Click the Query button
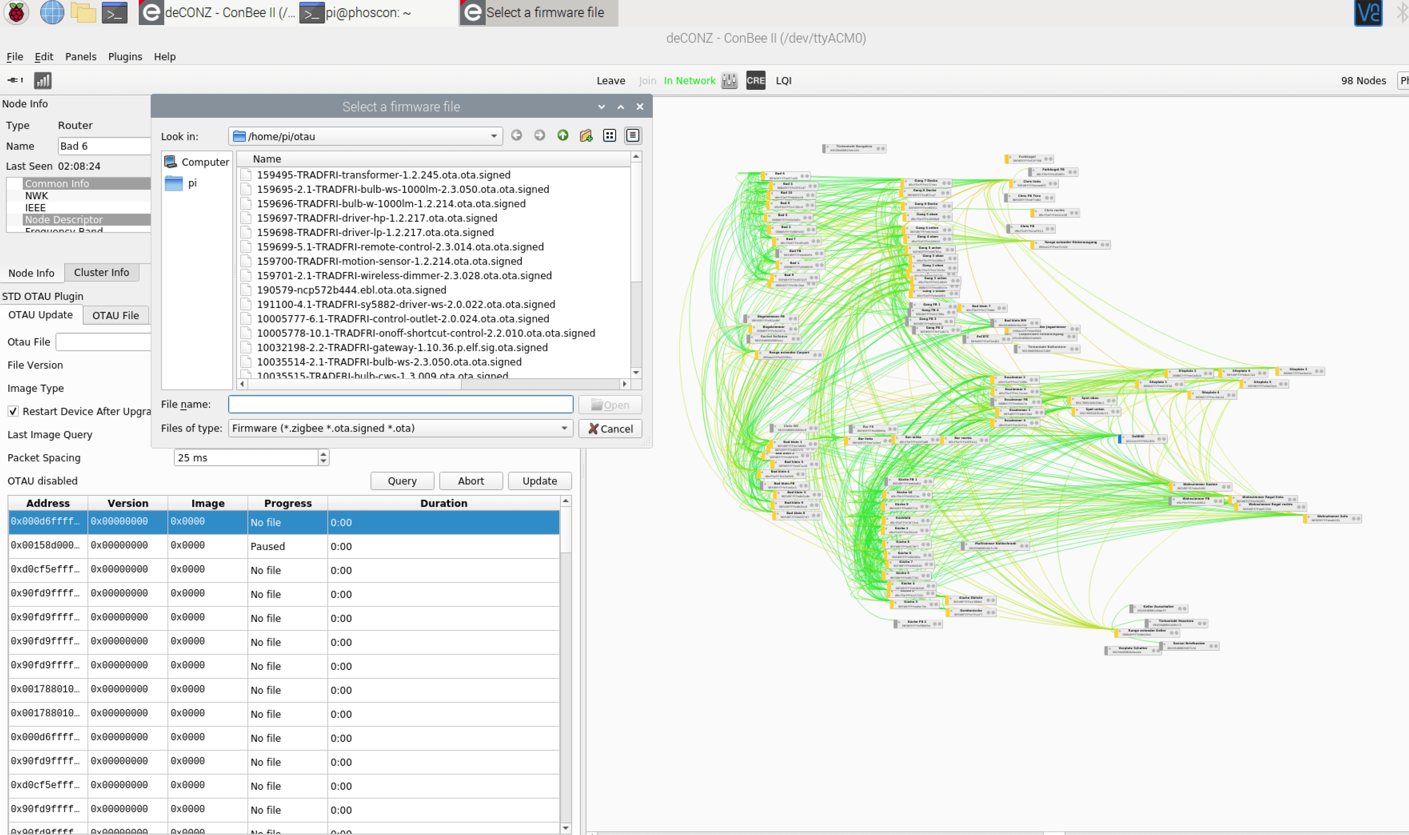Viewport: 1409px width, 835px height. [402, 481]
